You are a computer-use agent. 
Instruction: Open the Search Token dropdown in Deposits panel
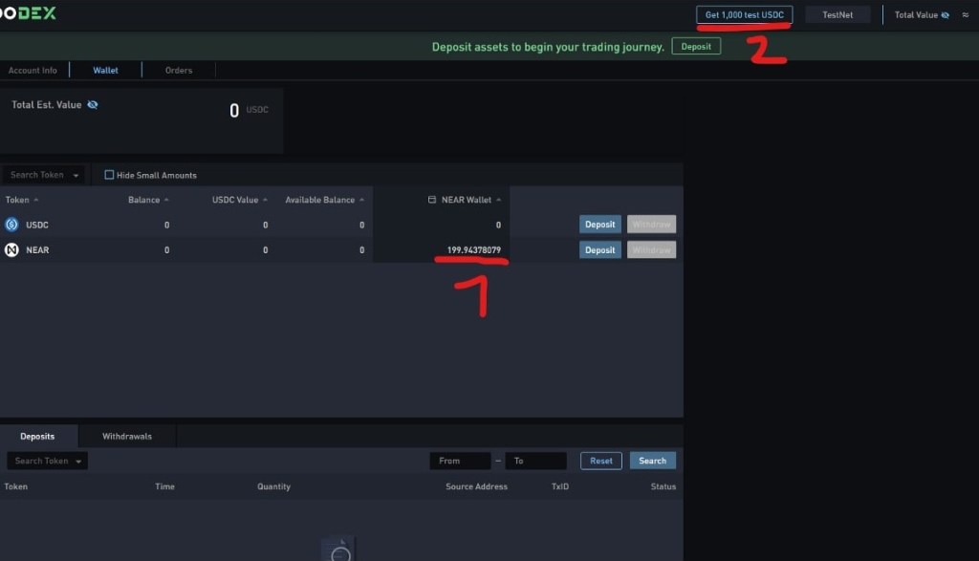click(47, 460)
